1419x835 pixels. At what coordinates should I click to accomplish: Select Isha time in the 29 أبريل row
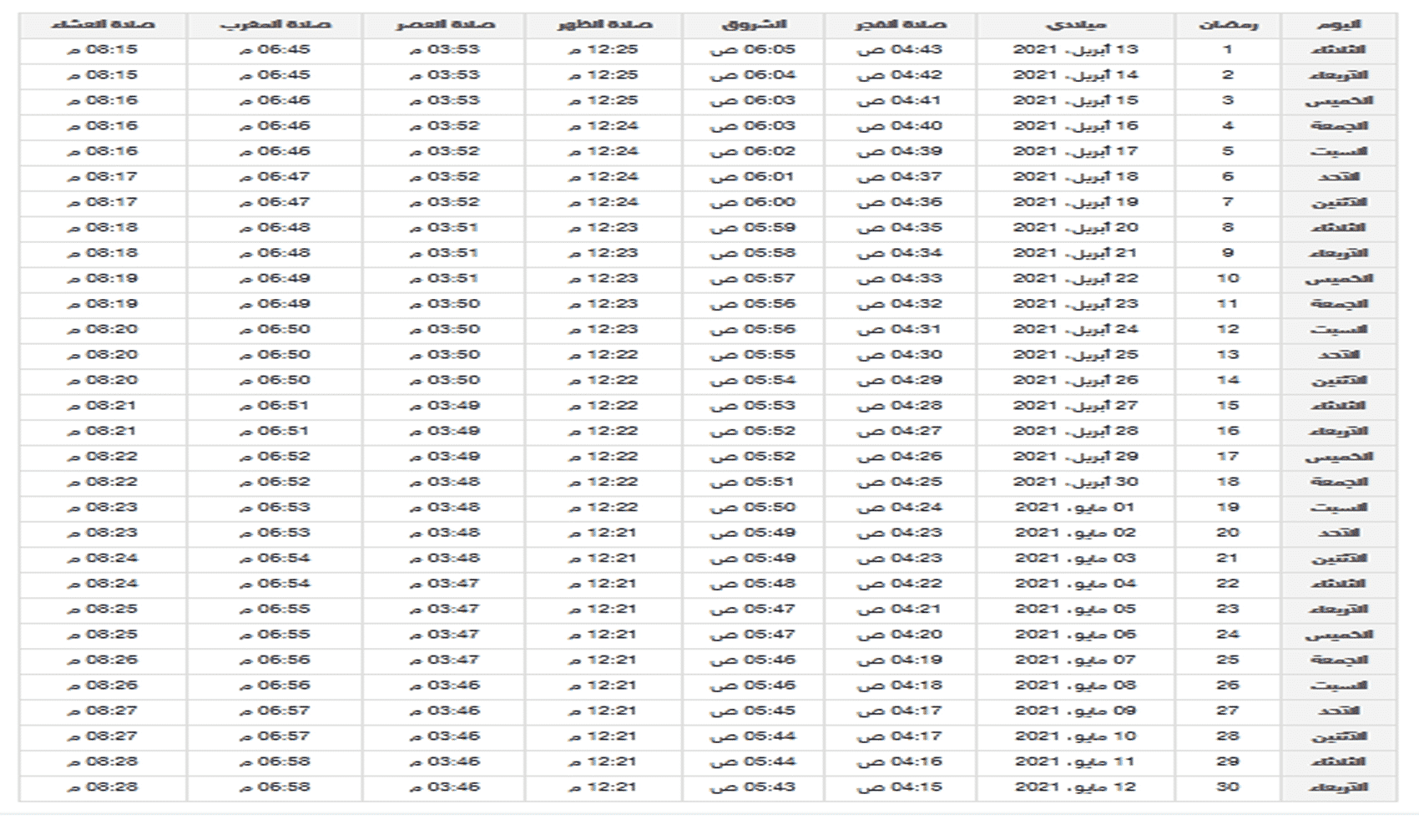(x=103, y=457)
